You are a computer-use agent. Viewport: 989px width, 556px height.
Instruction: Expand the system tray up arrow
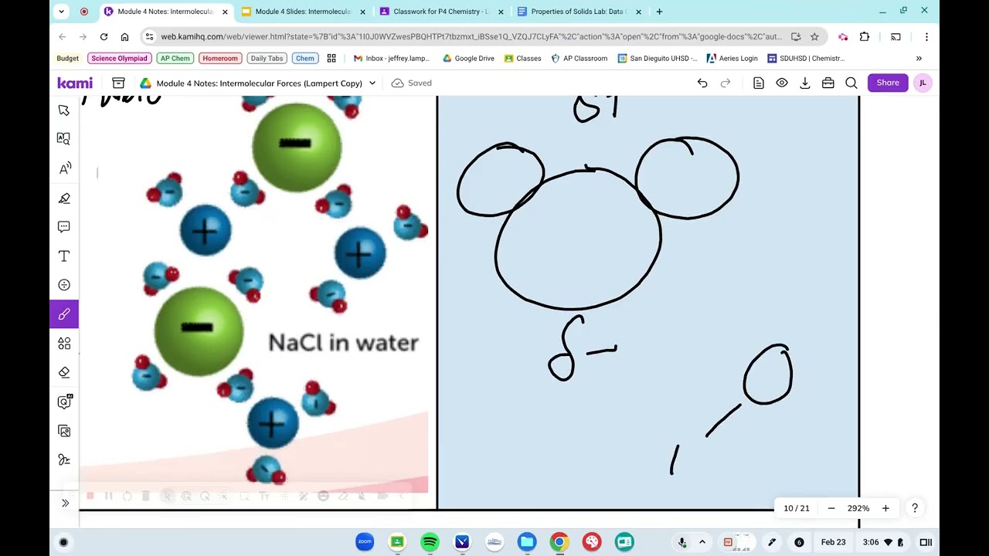pyautogui.click(x=702, y=542)
